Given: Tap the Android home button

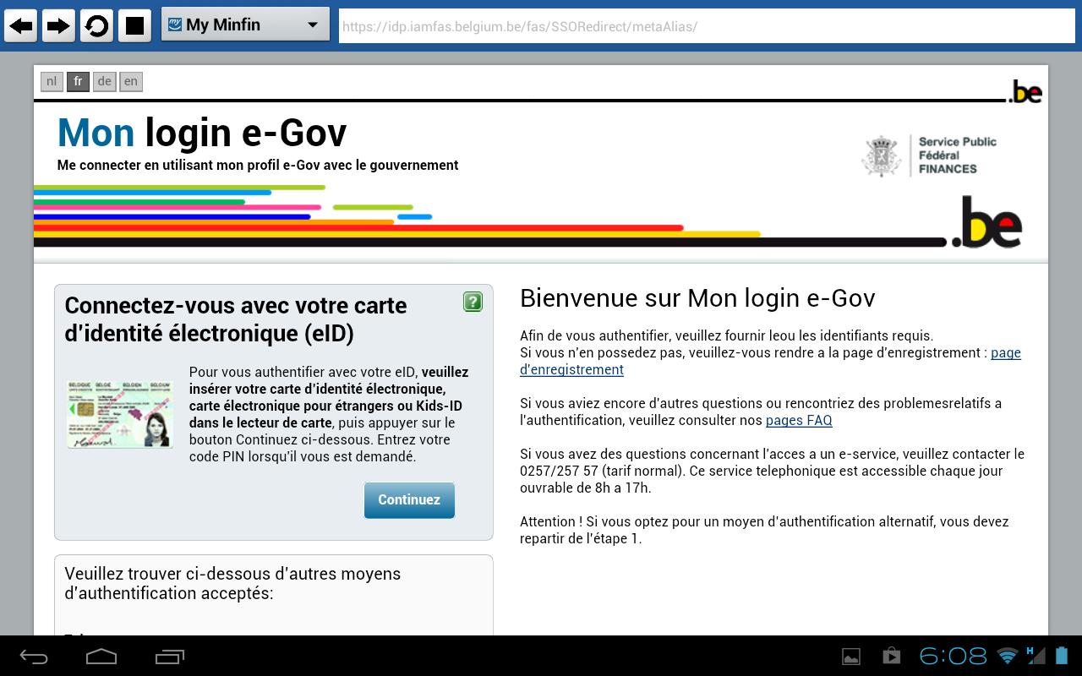Looking at the screenshot, I should (x=101, y=656).
